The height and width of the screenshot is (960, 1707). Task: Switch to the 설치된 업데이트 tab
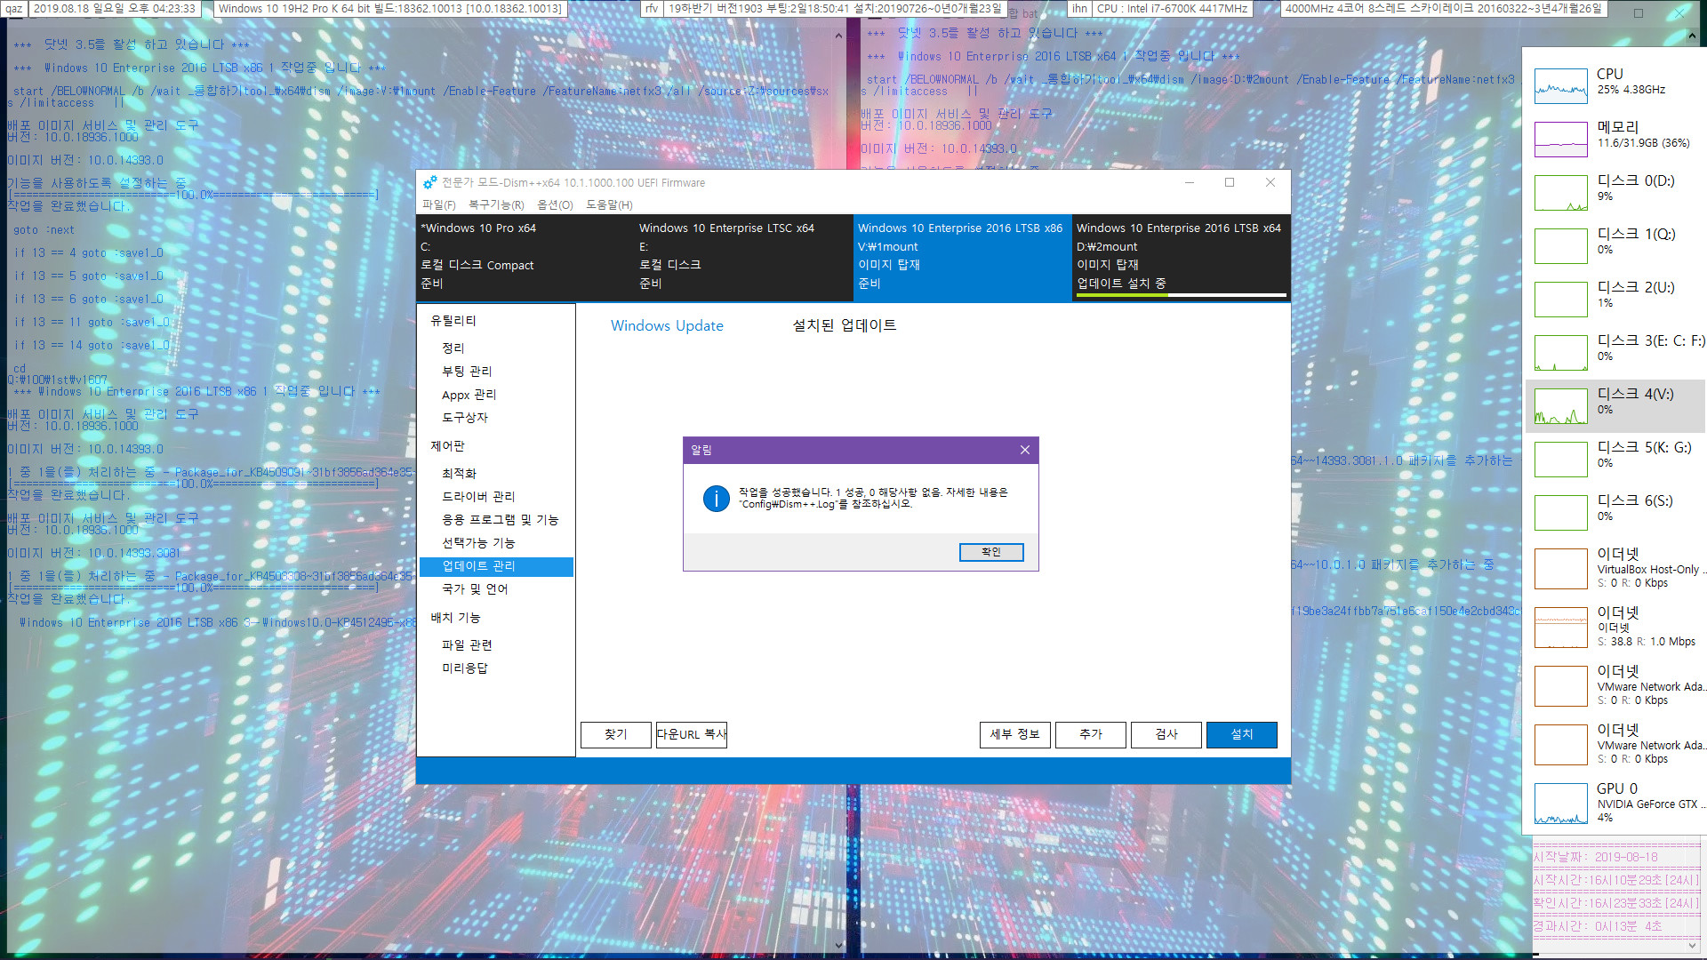(844, 325)
